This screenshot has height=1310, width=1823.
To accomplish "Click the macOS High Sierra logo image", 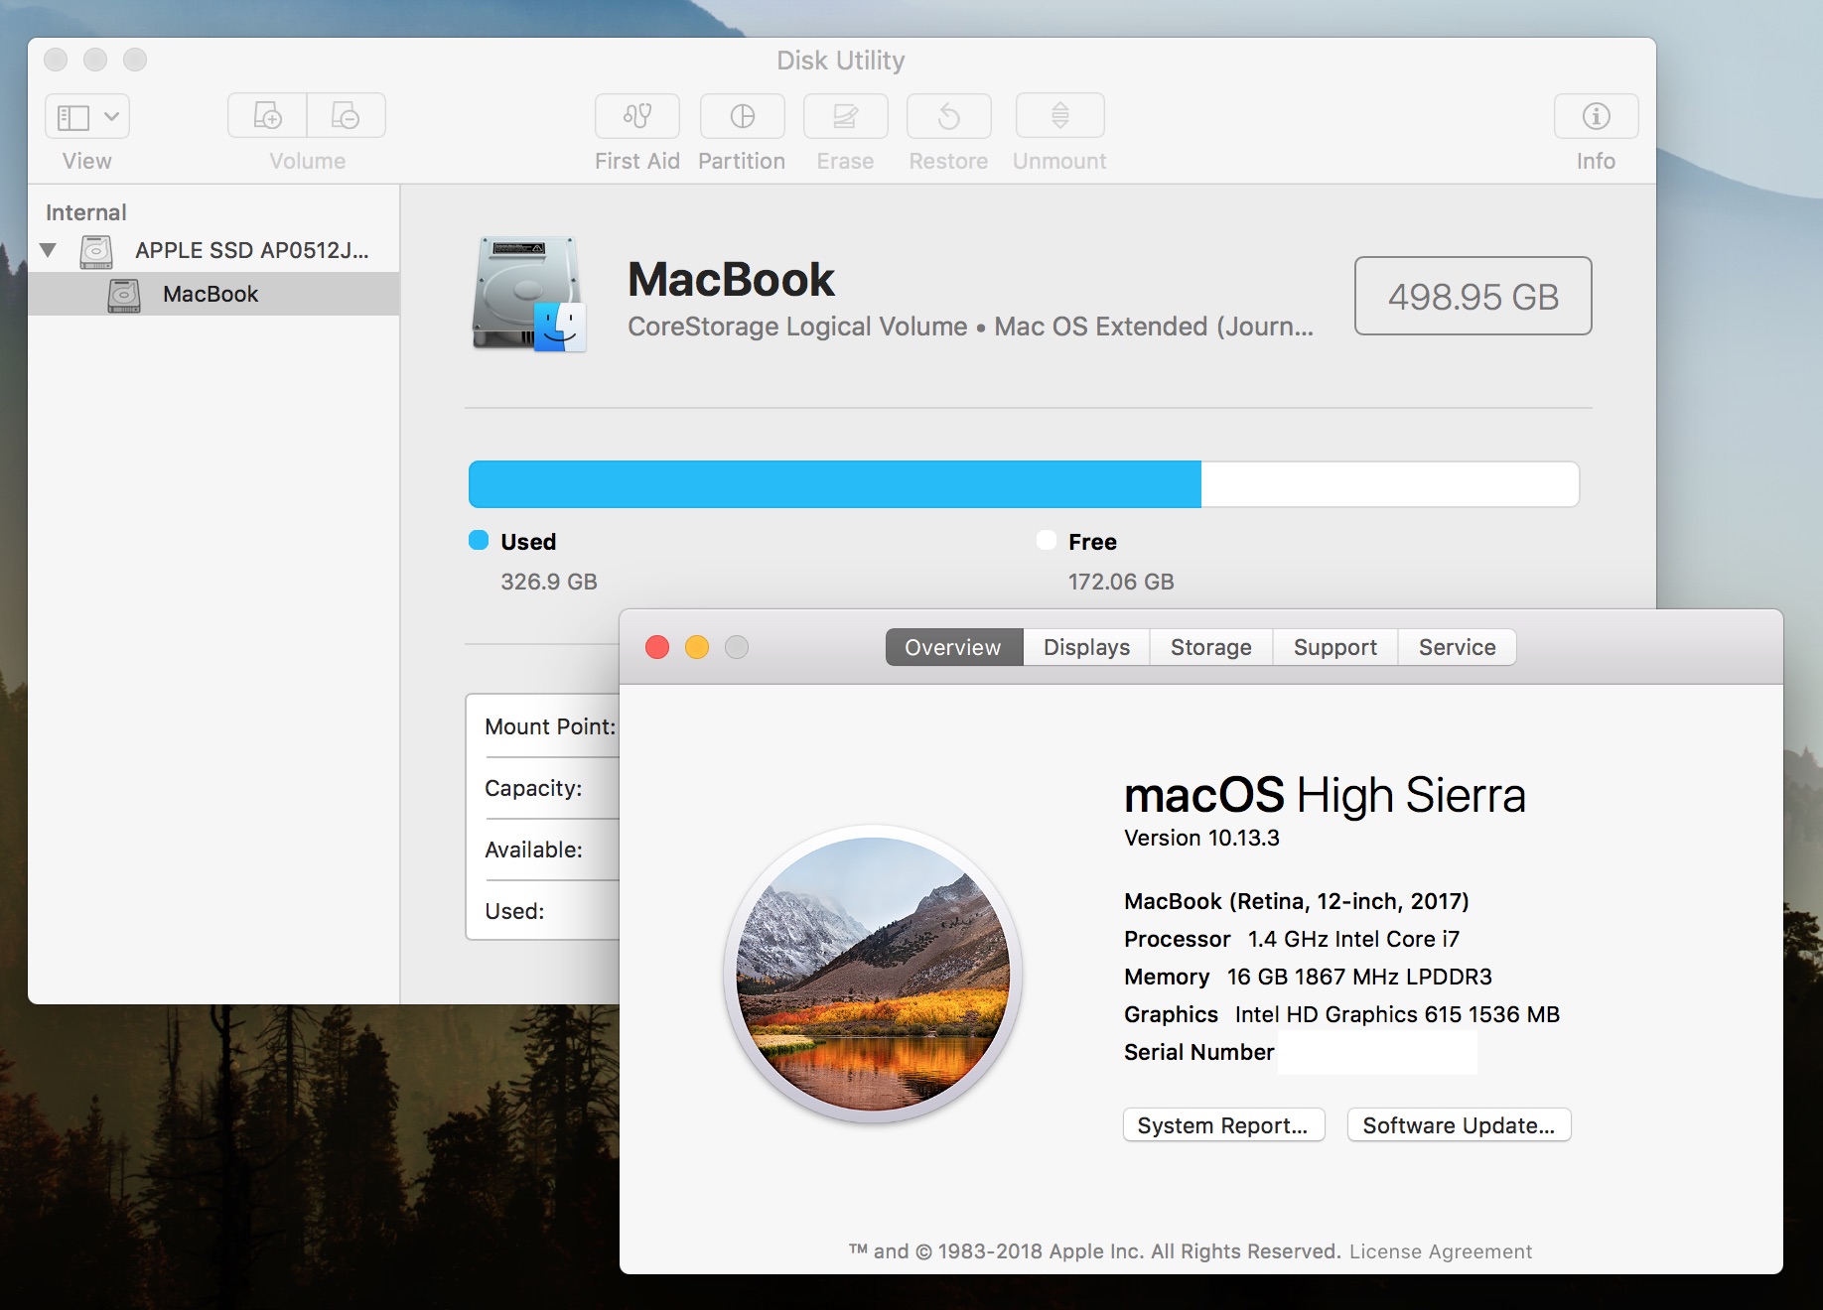I will (x=874, y=974).
